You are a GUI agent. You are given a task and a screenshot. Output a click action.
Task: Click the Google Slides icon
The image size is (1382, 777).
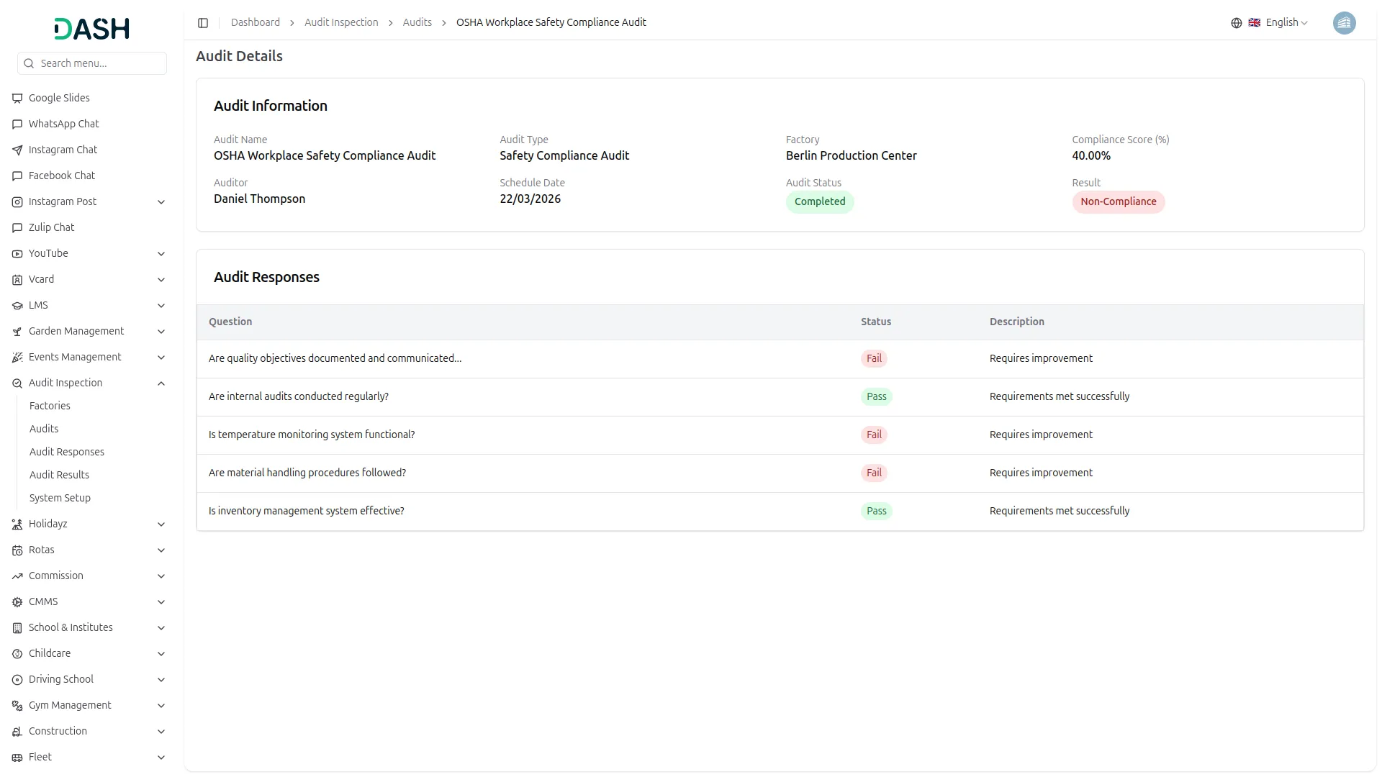[17, 98]
